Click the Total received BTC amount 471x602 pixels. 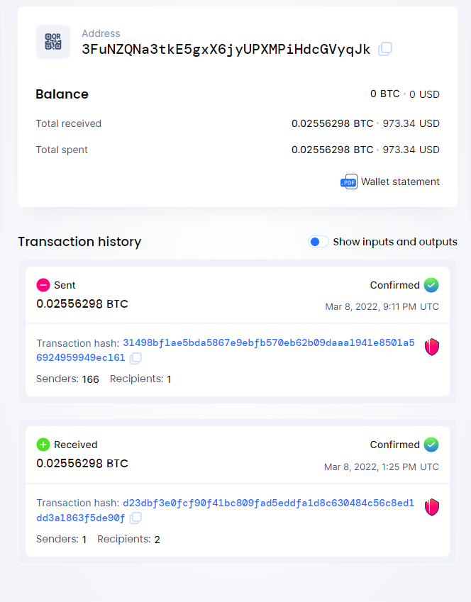tap(332, 123)
